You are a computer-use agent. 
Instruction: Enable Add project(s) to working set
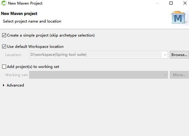(4, 67)
